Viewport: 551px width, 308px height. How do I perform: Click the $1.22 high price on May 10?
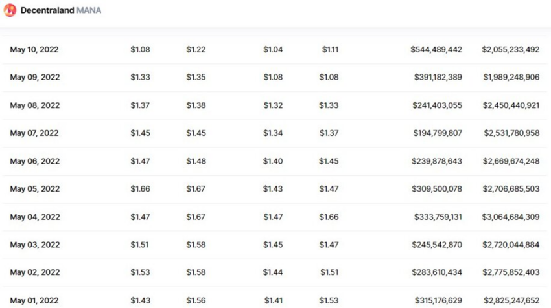196,49
